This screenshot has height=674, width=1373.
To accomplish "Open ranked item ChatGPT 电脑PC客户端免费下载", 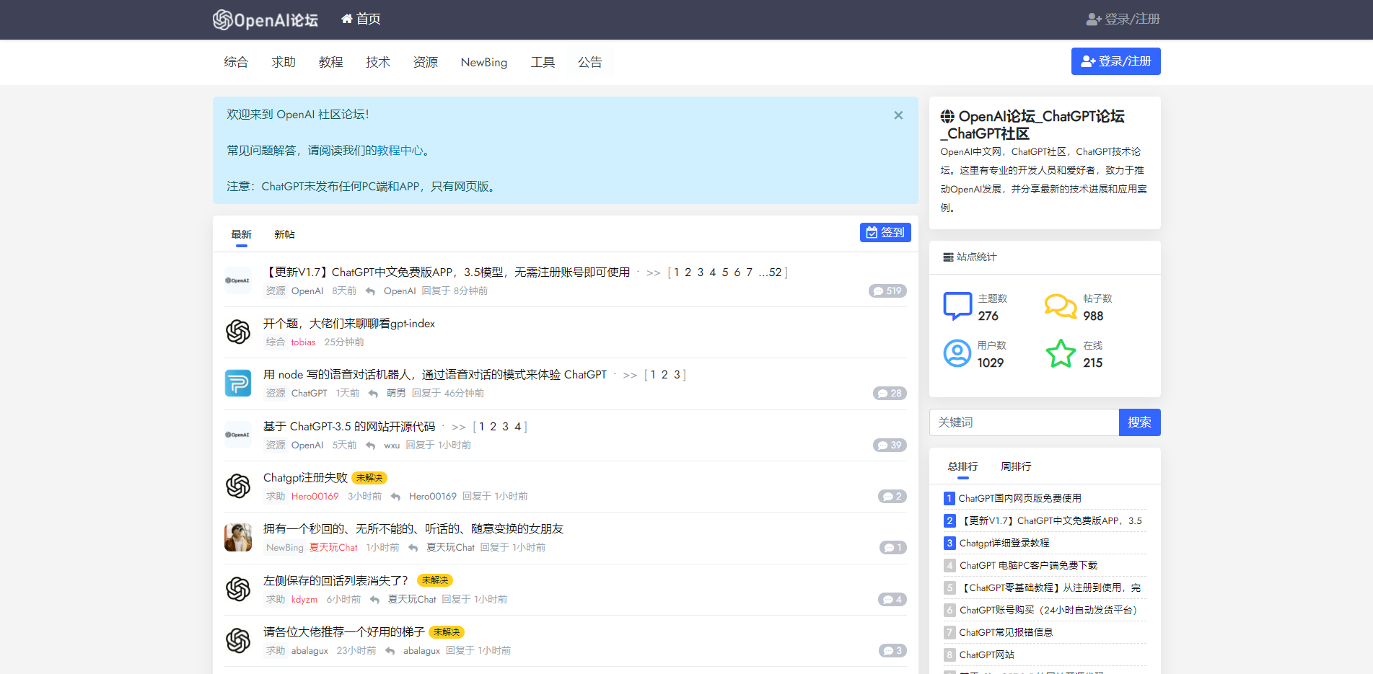I will click(1028, 566).
